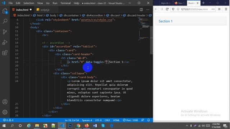Click HTML language mode status item
This screenshot has height=129, width=230.
[116, 120]
